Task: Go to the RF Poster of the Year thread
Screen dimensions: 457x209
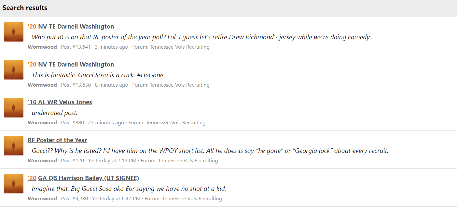Action: point(57,140)
